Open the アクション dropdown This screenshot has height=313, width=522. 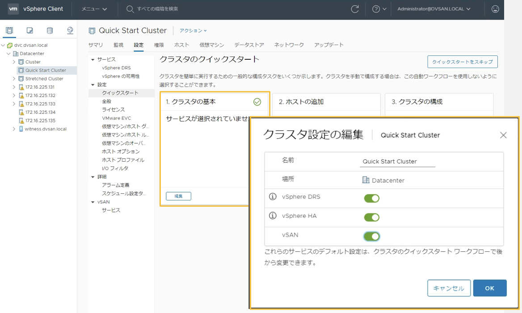tap(193, 31)
